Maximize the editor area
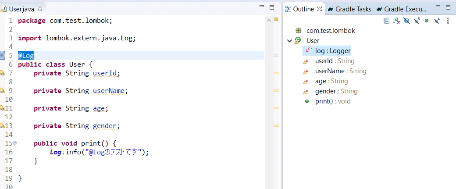Viewport: 456px width, 189px height. tap(272, 7)
